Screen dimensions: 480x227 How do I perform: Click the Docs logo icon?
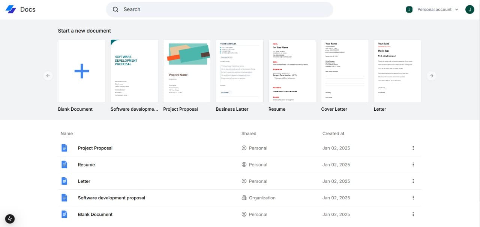[10, 9]
